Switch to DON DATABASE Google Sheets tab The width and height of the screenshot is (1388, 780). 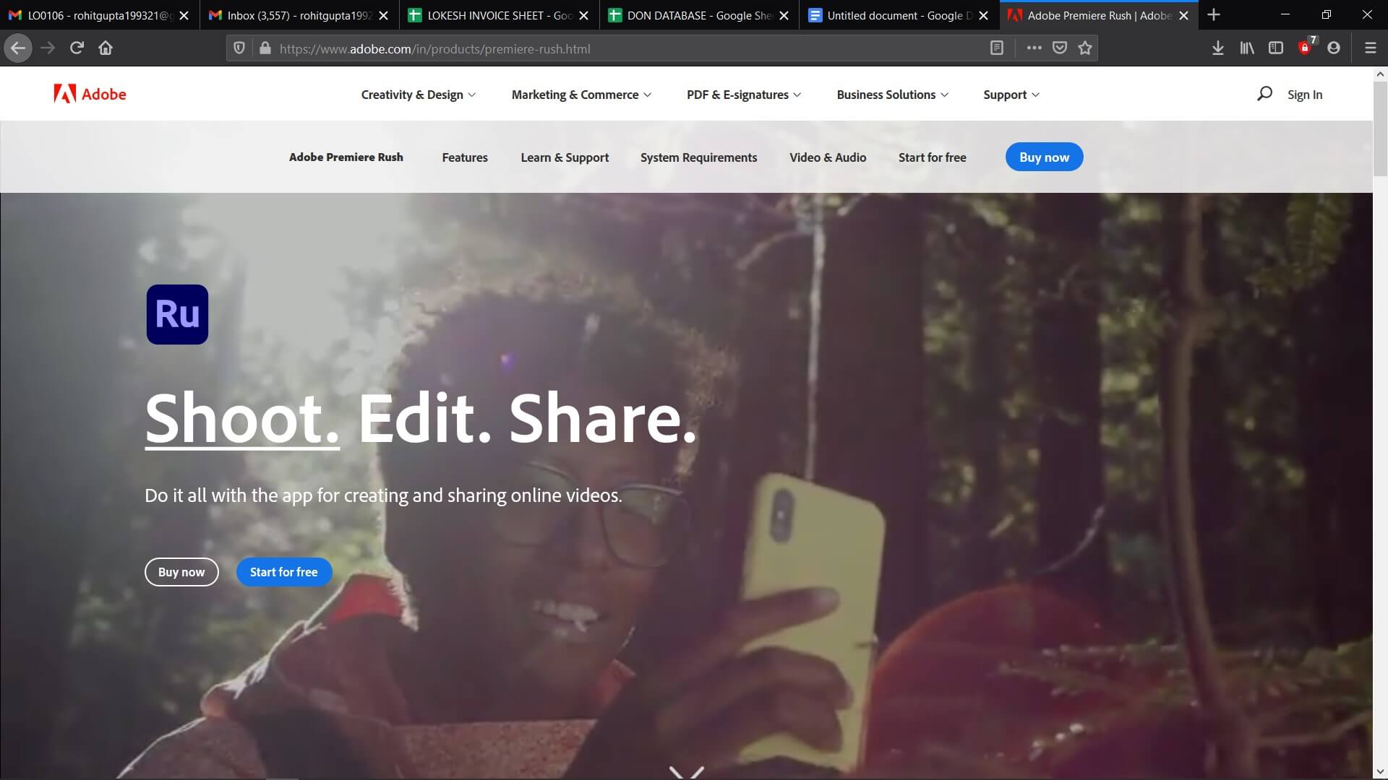coord(698,15)
